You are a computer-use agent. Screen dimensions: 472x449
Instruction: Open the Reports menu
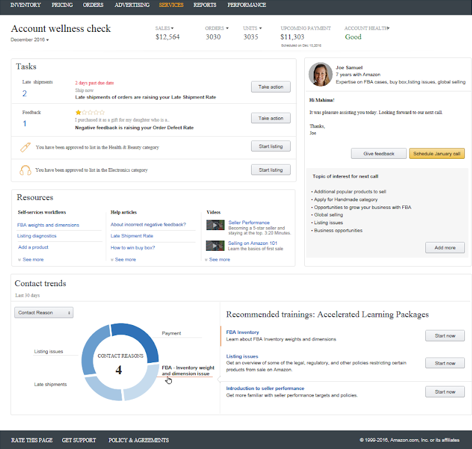(205, 5)
